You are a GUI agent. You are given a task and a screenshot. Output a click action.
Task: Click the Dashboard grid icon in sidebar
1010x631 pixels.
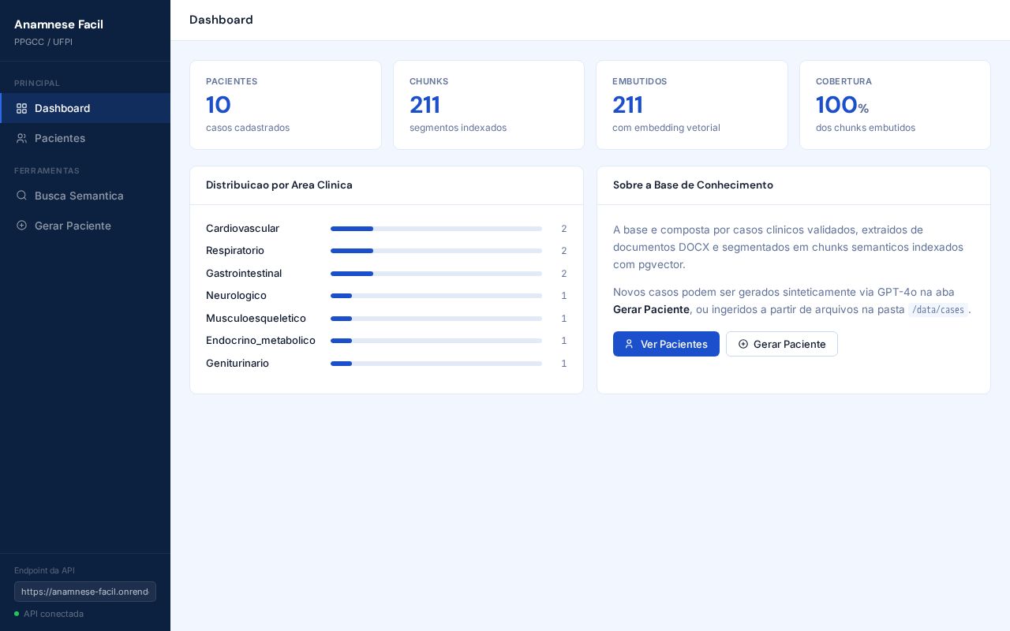click(x=21, y=108)
